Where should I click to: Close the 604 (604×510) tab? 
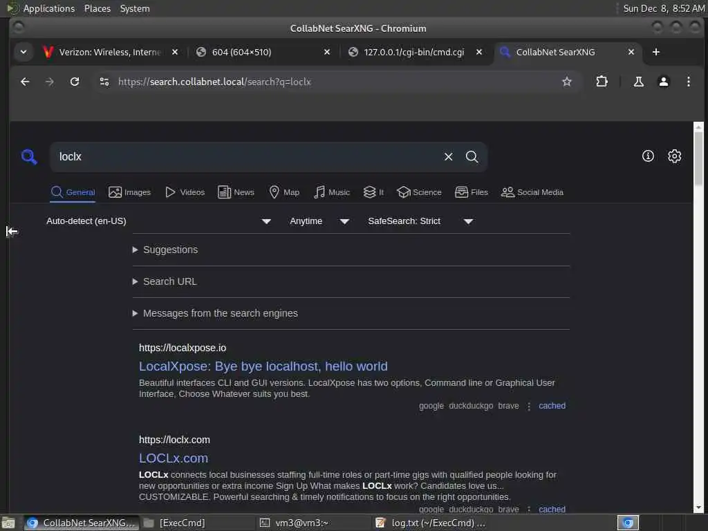click(327, 52)
